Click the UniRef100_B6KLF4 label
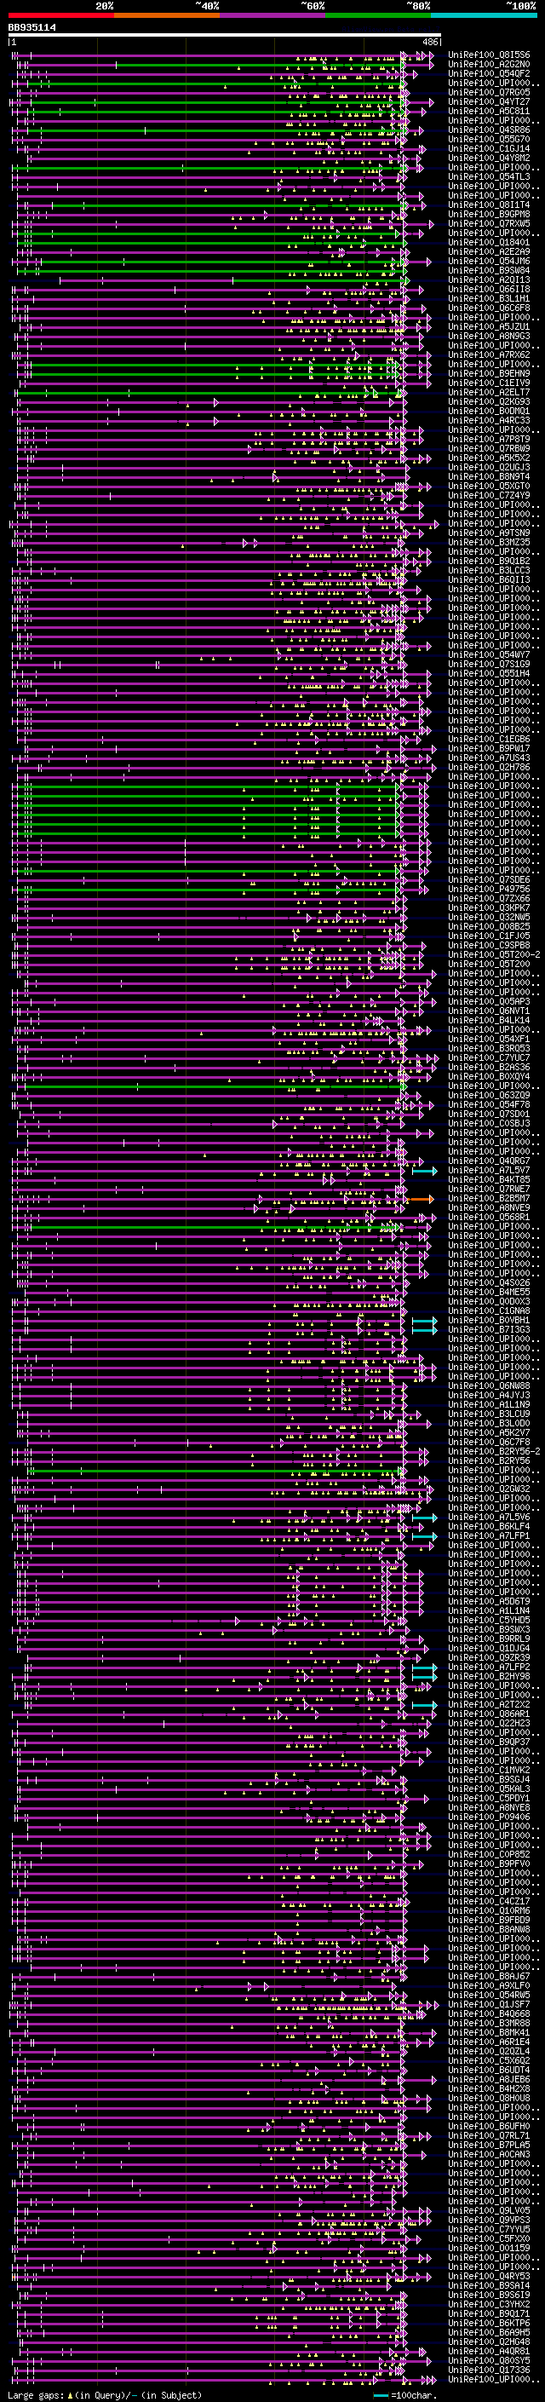The width and height of the screenshot is (545, 2402). (488, 1526)
